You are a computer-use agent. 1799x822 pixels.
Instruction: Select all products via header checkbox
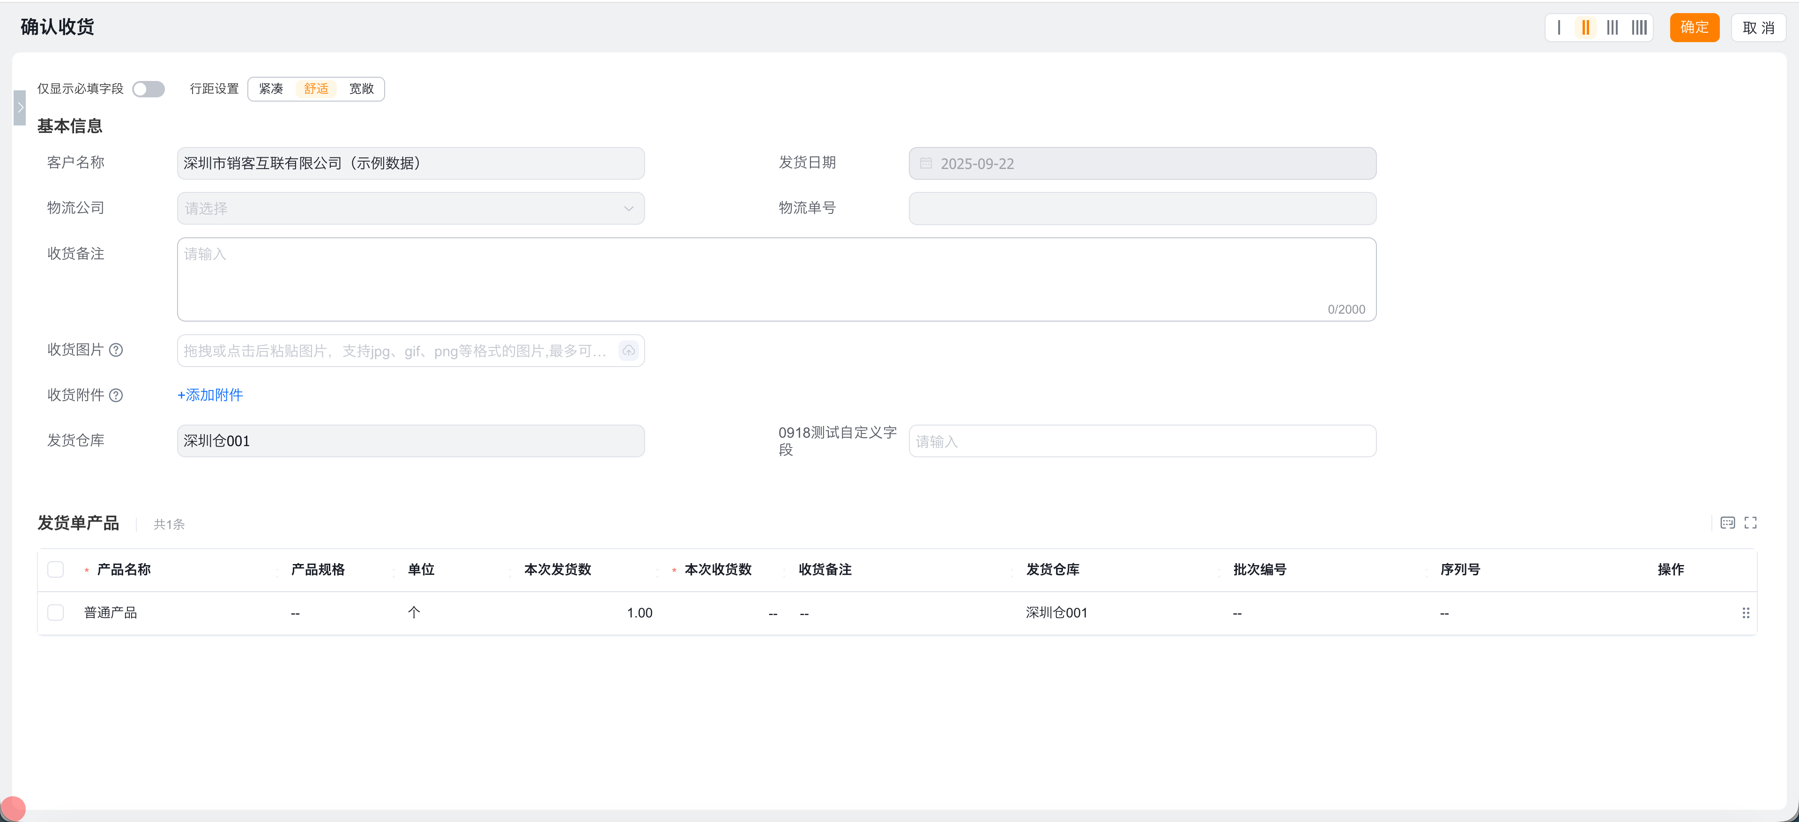pyautogui.click(x=56, y=569)
